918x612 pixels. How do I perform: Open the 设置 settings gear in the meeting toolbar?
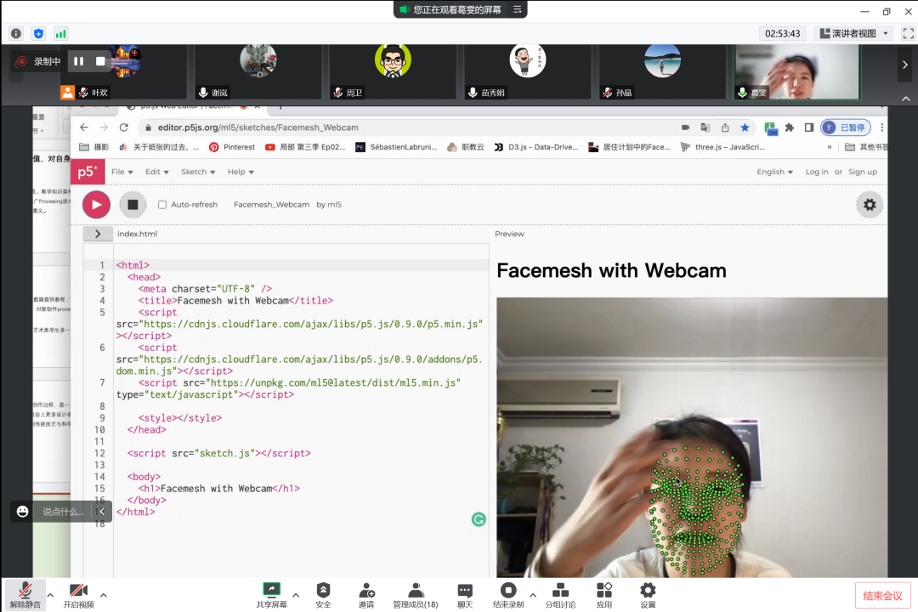(648, 592)
